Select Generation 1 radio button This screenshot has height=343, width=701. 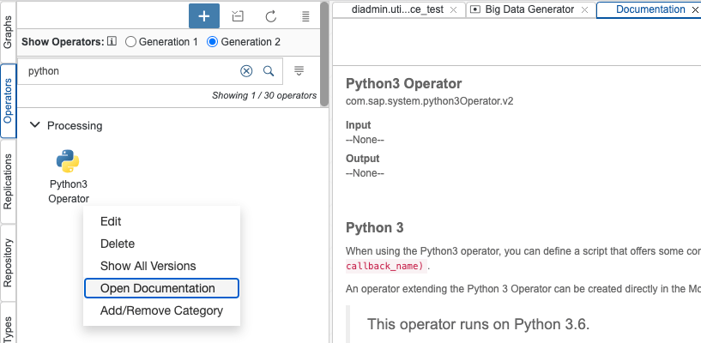(130, 42)
